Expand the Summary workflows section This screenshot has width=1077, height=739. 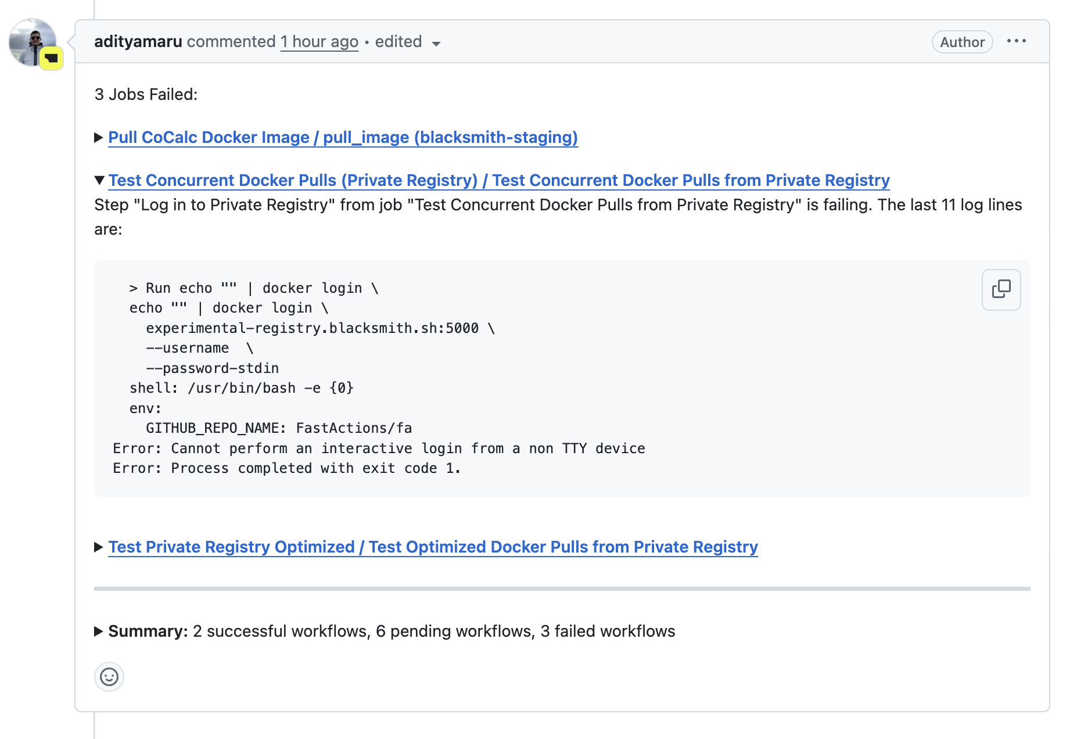[x=99, y=632]
